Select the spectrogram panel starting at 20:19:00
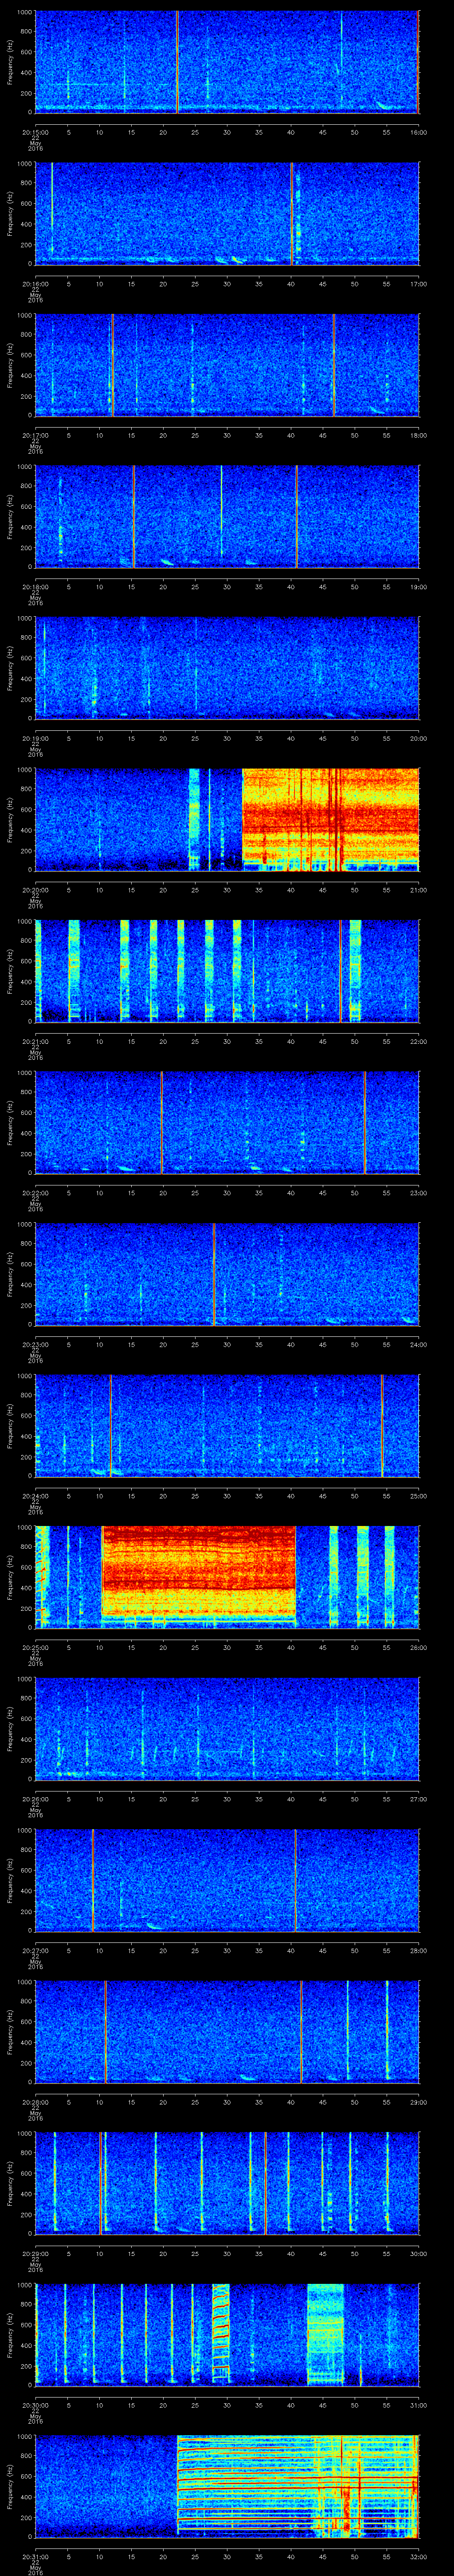 pos(227,668)
